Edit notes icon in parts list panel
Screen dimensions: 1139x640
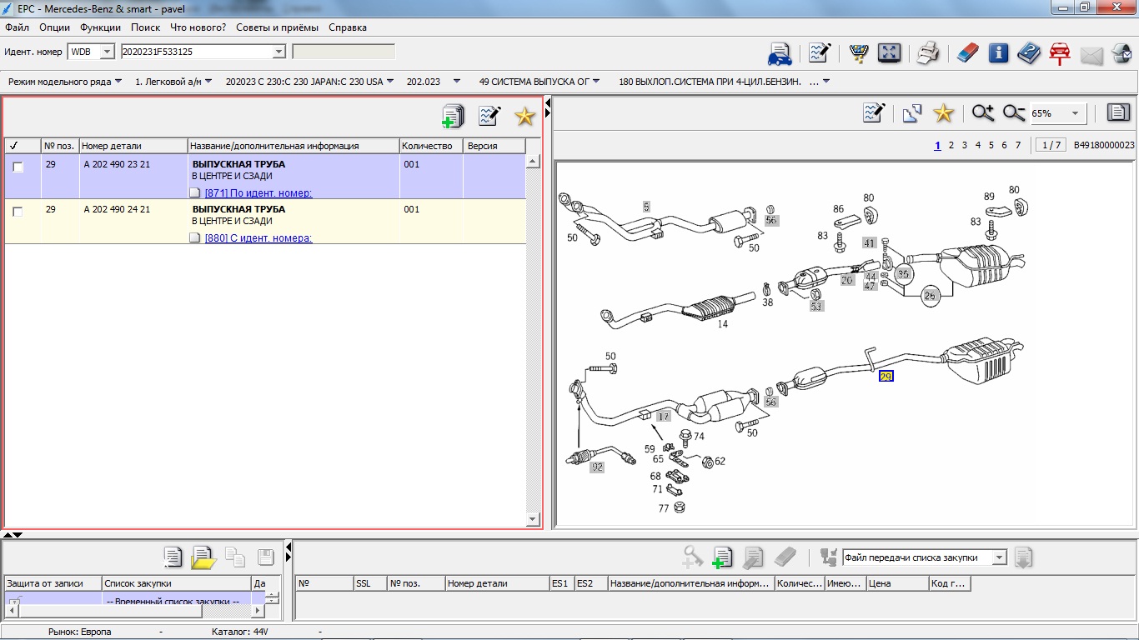[489, 116]
